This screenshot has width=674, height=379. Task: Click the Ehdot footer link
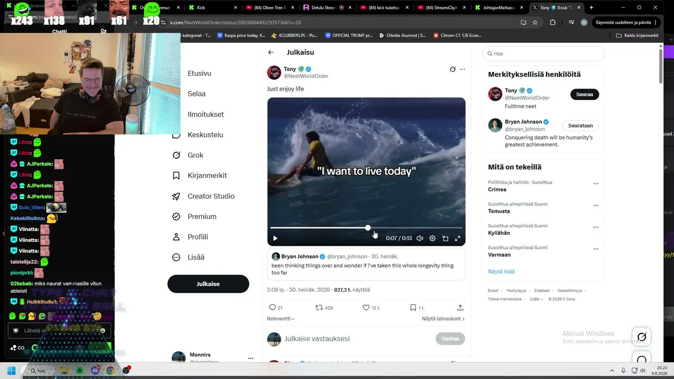coord(493,291)
